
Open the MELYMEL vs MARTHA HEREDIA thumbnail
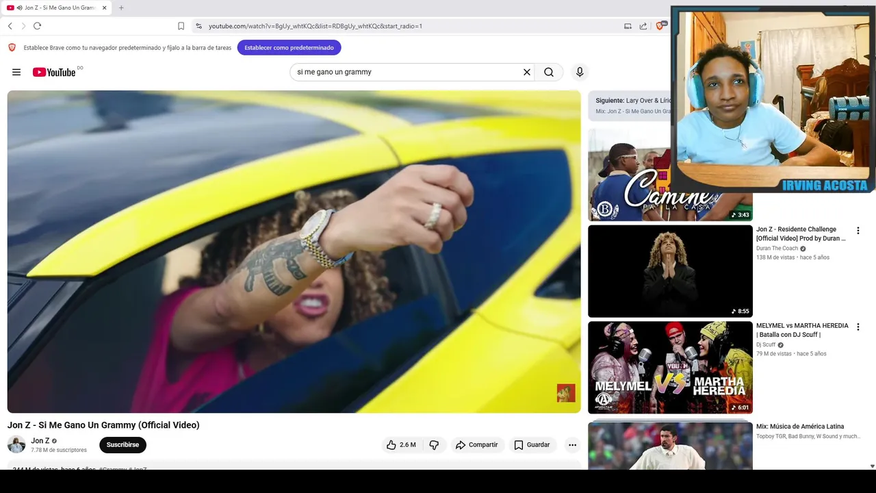coord(670,368)
